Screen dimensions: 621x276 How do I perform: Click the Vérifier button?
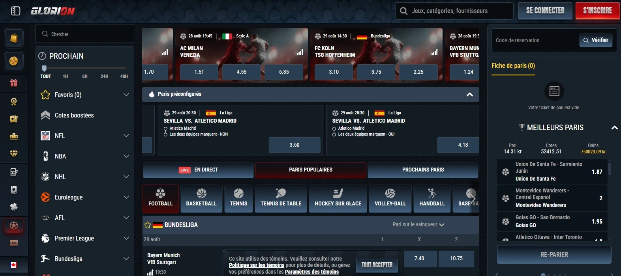596,40
